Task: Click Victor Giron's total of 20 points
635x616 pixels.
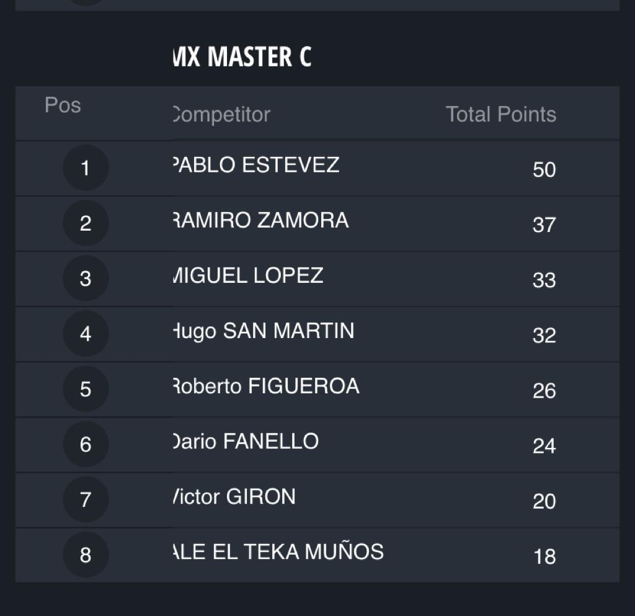Action: (x=544, y=501)
